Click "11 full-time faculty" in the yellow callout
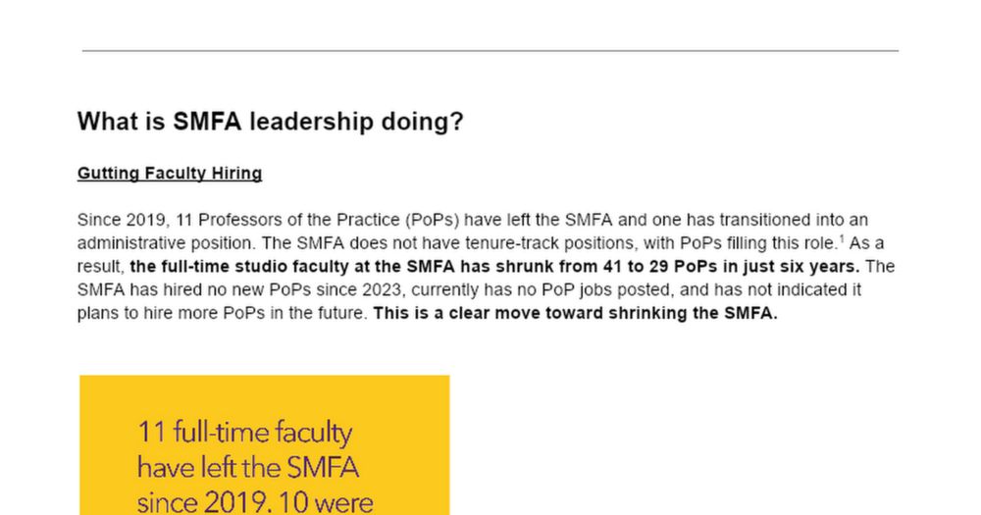Screen dimensions: 981x515 click(244, 433)
